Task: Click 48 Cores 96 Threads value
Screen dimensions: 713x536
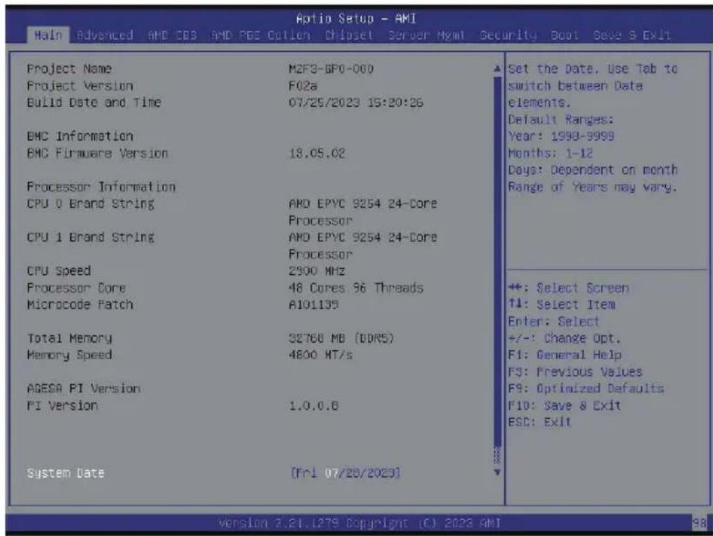Action: coord(356,288)
